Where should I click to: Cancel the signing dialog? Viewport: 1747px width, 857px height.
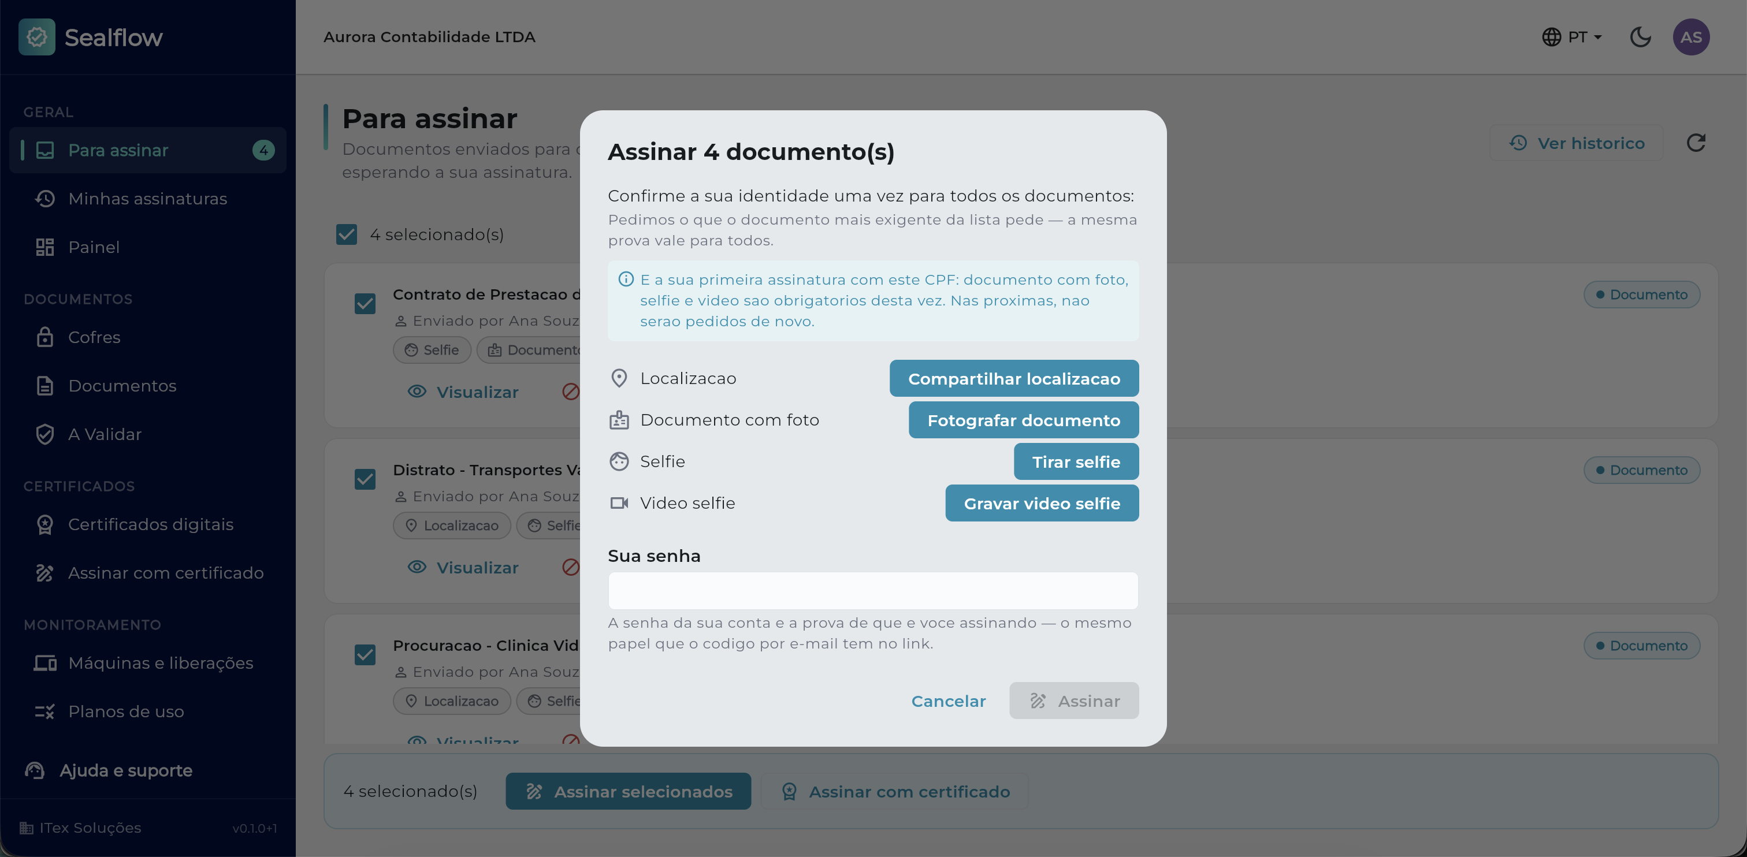(x=948, y=700)
